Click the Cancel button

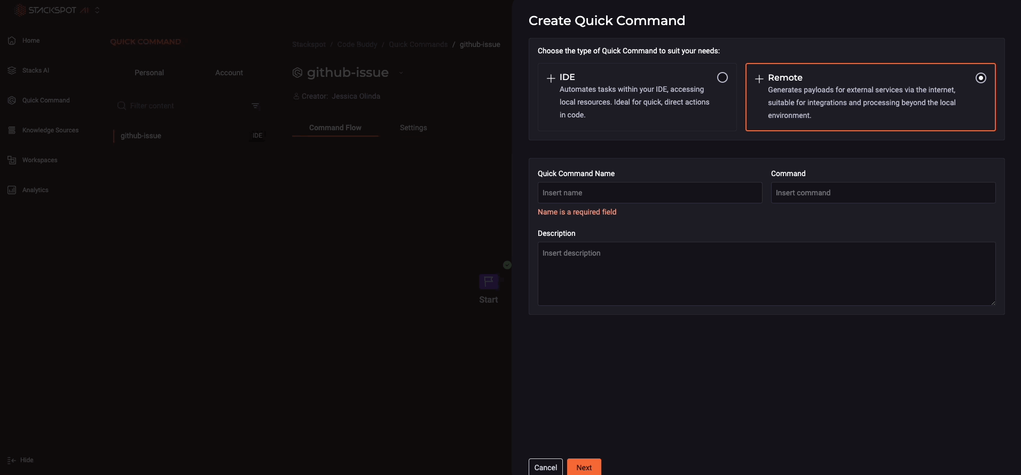pyautogui.click(x=546, y=467)
